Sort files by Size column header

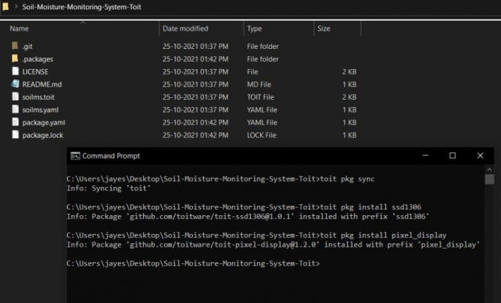[324, 29]
